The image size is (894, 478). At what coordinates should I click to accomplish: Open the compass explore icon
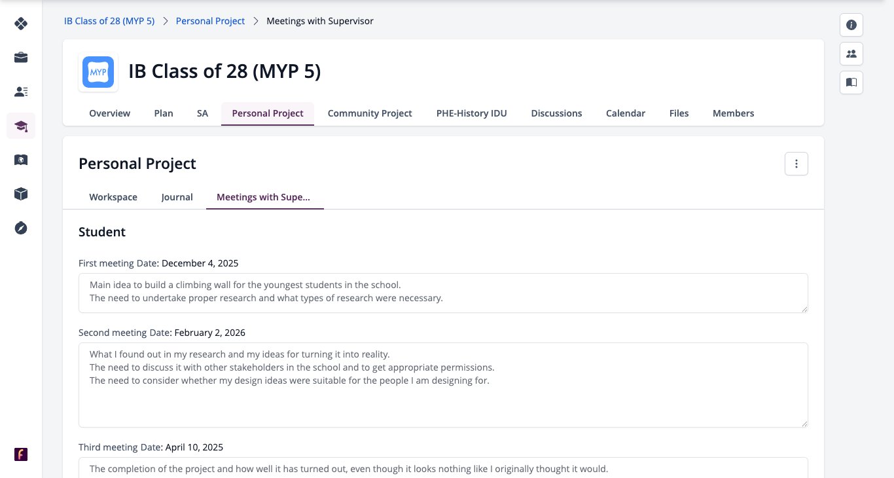[x=21, y=228]
